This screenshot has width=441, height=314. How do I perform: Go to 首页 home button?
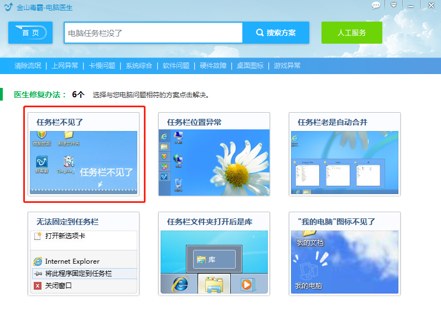coord(30,33)
